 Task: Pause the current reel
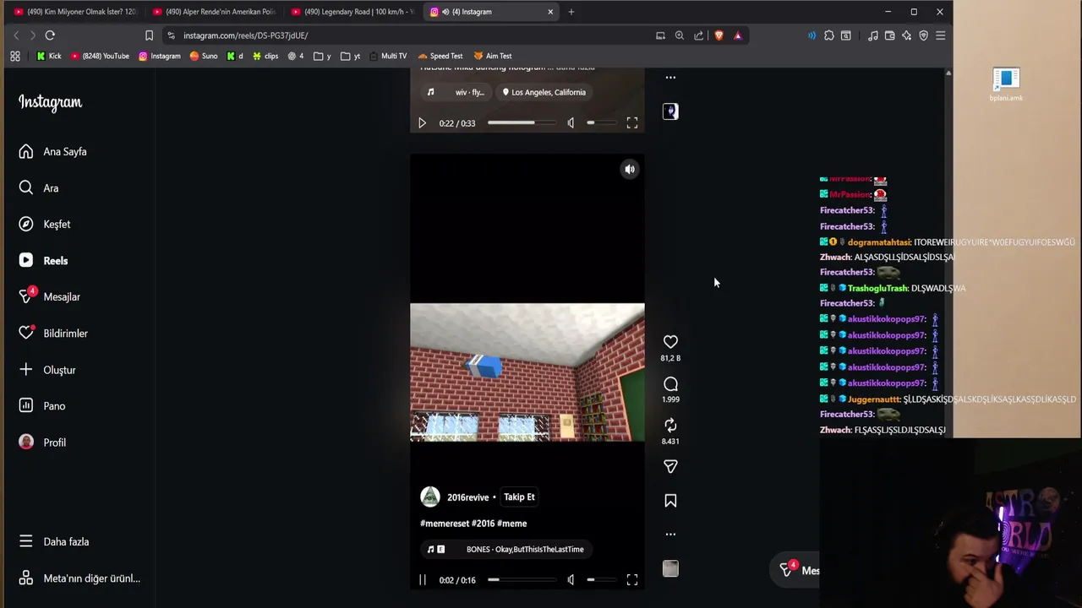point(423,580)
